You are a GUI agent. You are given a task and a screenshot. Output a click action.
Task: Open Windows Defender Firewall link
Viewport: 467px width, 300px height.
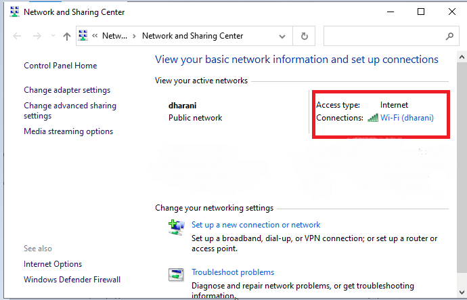coord(72,279)
